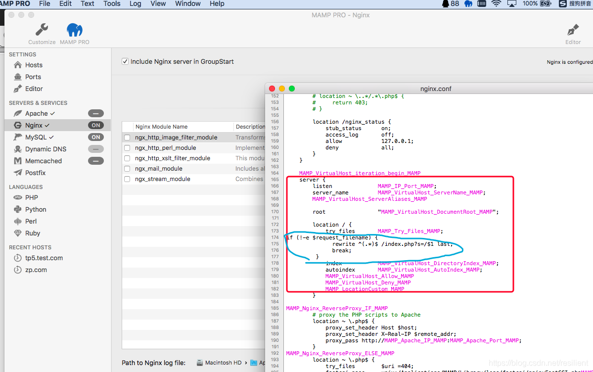Click the rewrite rule line in nginx.conf

[392, 244]
